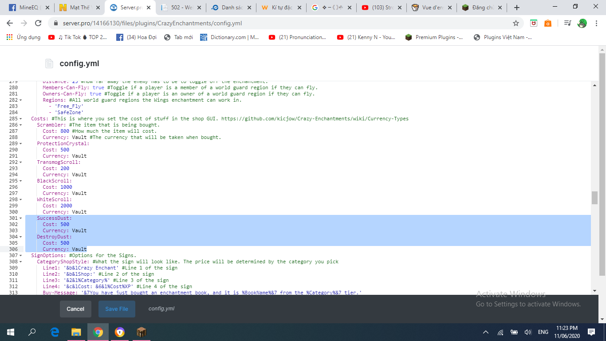Open the (21) Kenny N YouTube bookmark

366,37
